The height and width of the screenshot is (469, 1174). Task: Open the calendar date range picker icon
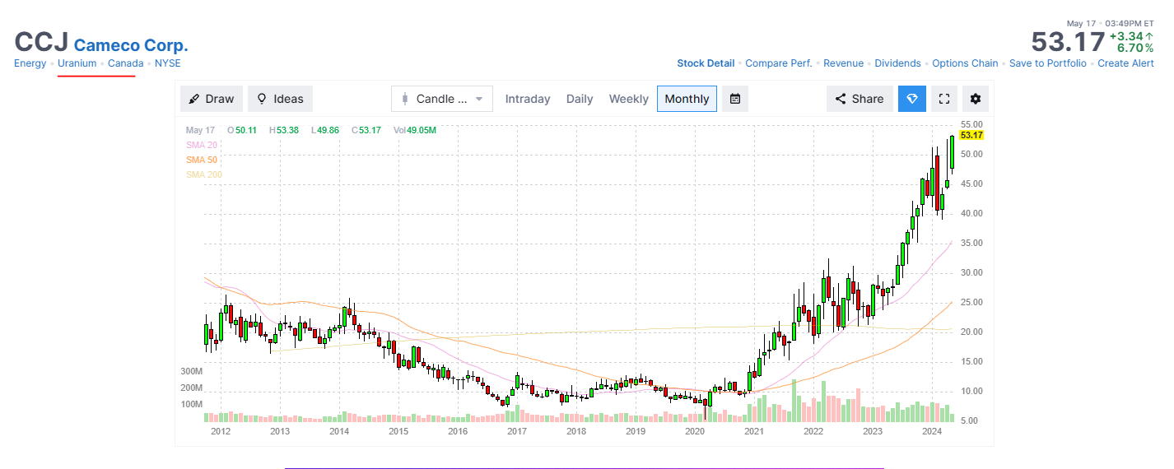[735, 99]
